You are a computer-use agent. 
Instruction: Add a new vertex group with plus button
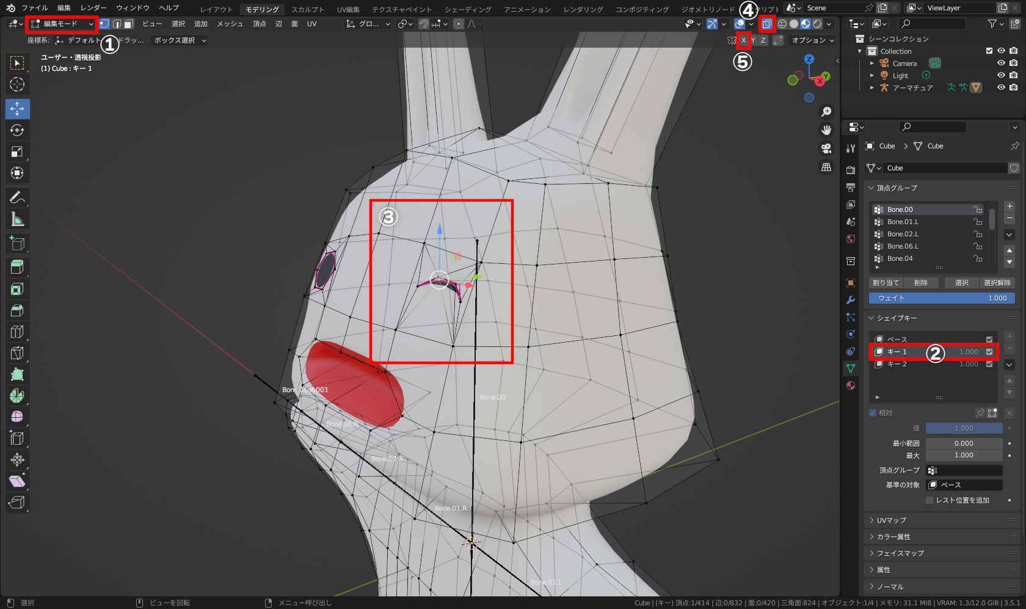pyautogui.click(x=1010, y=206)
